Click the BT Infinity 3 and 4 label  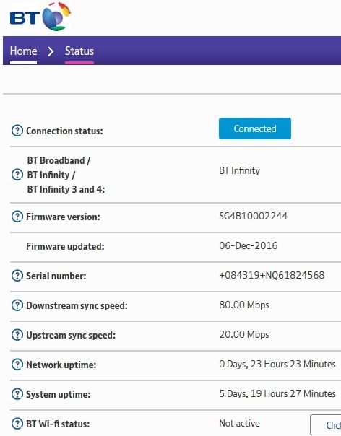[66, 189]
